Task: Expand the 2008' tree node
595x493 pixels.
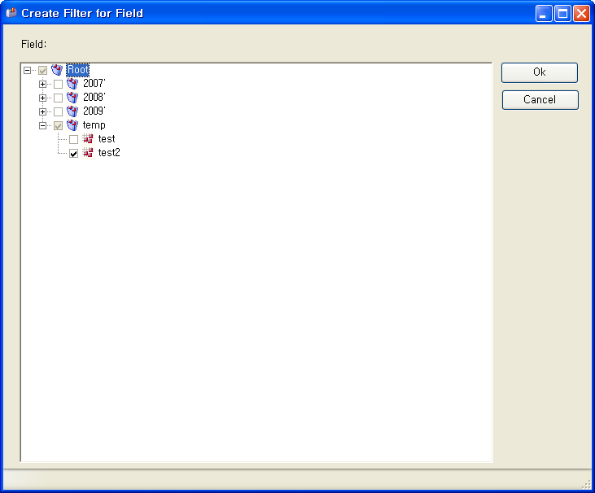Action: pyautogui.click(x=42, y=98)
